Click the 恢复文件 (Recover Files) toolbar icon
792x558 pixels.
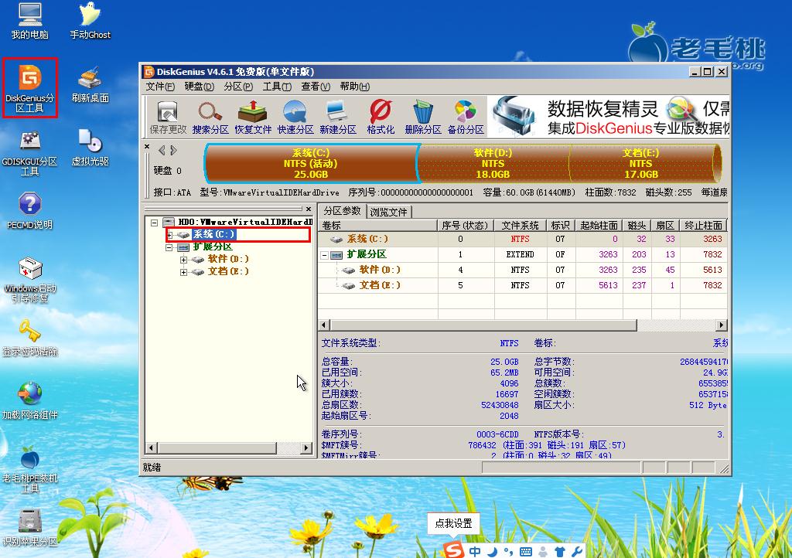[x=254, y=117]
